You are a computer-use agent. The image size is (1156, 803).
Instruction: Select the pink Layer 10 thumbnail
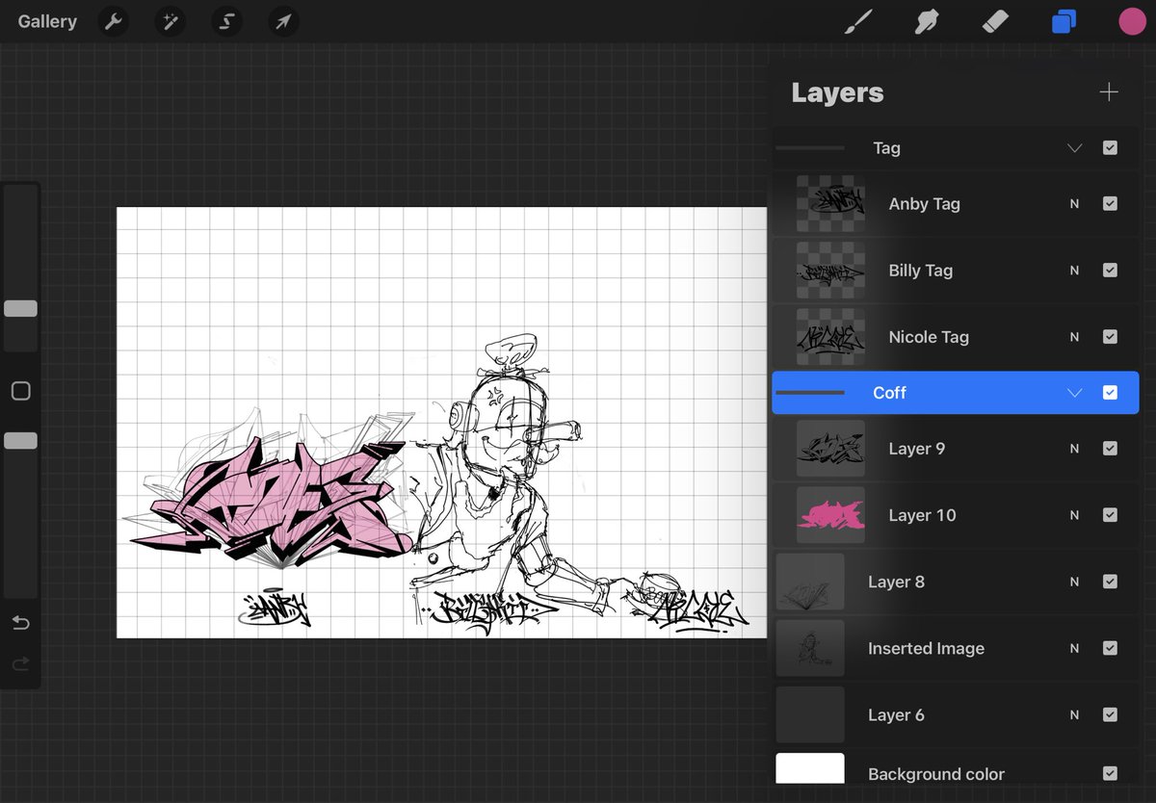click(x=830, y=515)
